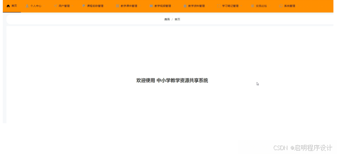Click the copy icon beside 系统管理
This screenshot has width=337, height=154.
281,6
